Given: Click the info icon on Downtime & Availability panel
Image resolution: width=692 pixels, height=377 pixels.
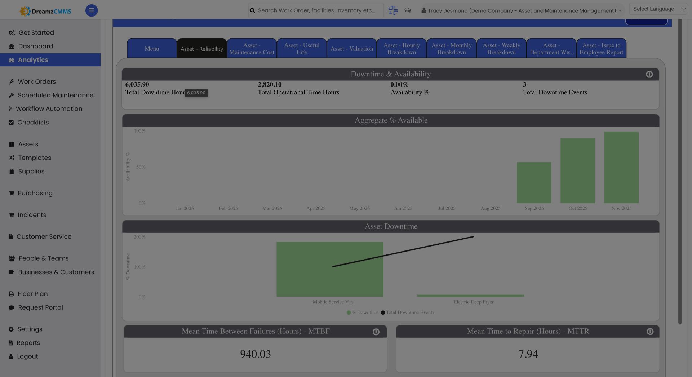Looking at the screenshot, I should point(649,74).
